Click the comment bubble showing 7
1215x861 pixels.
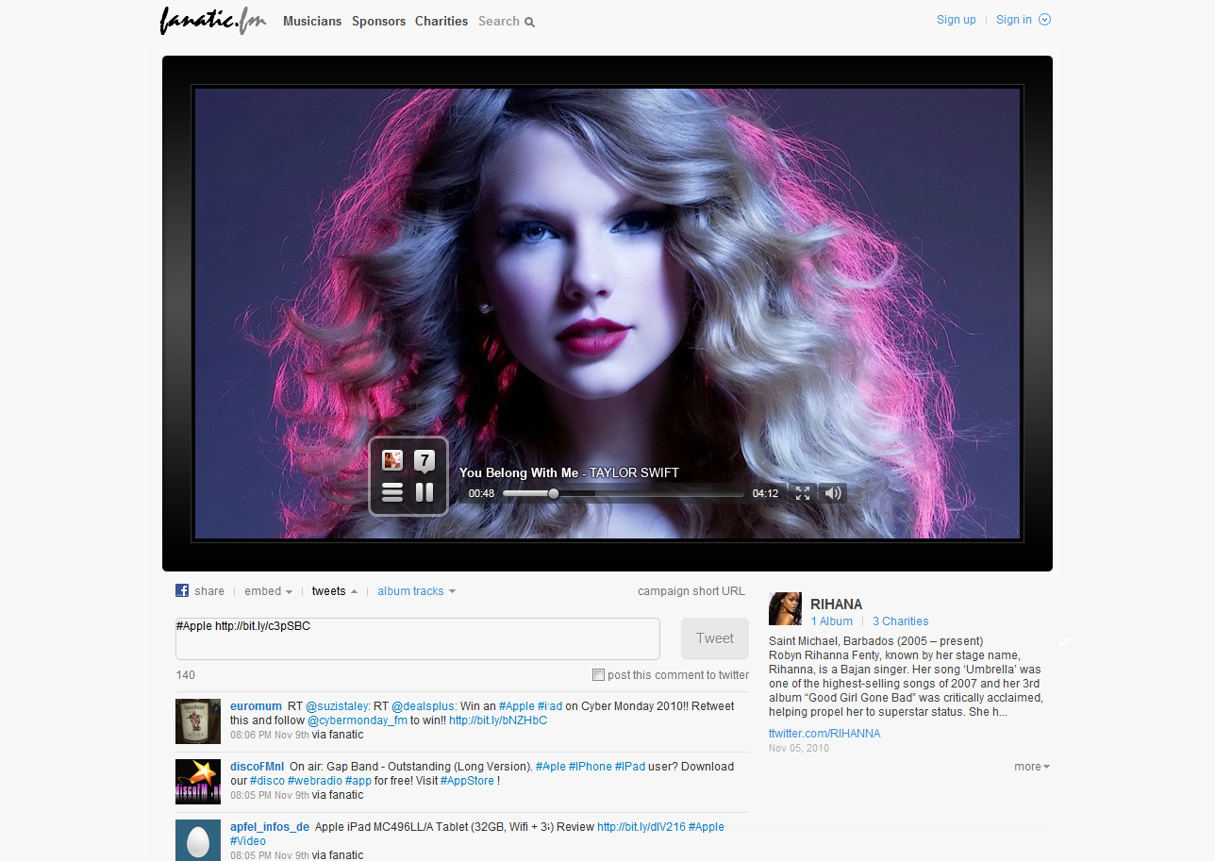(424, 461)
